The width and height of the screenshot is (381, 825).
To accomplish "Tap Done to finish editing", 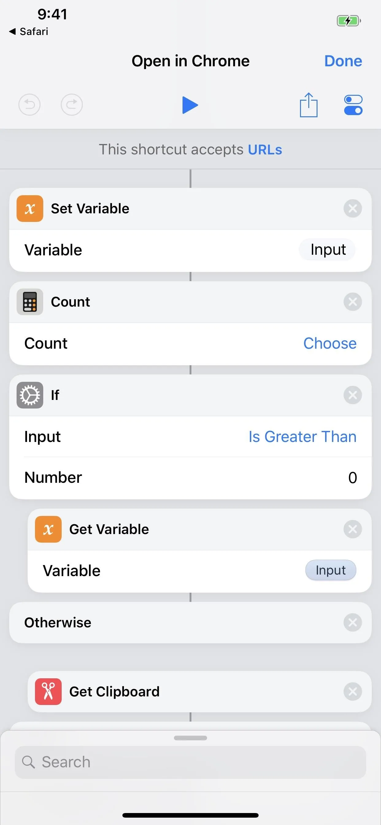I will (x=343, y=61).
